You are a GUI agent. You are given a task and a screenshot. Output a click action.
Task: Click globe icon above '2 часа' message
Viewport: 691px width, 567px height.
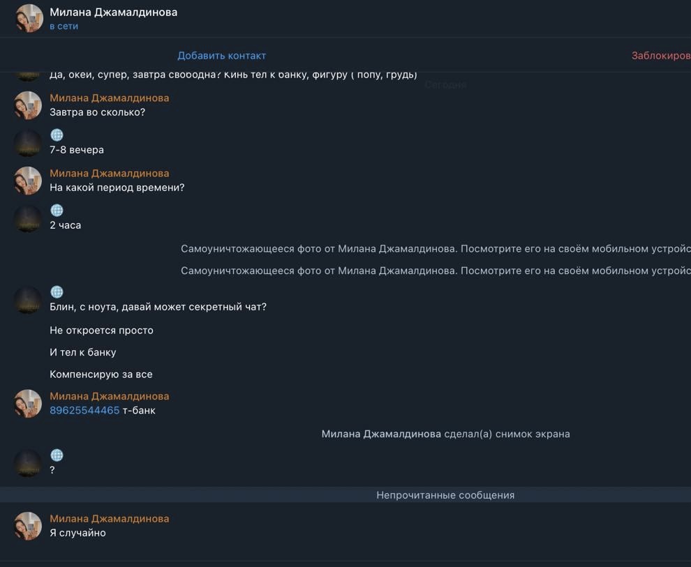click(57, 211)
